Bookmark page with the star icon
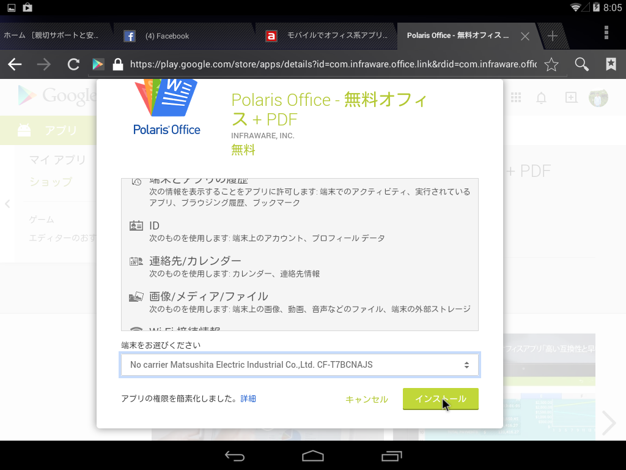 (x=551, y=64)
